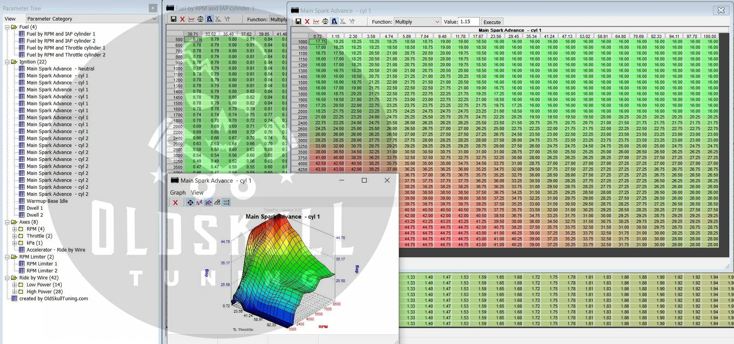Image resolution: width=734 pixels, height=344 pixels.
Task: Expand the Low Power (14) folder
Action: click(x=15, y=285)
